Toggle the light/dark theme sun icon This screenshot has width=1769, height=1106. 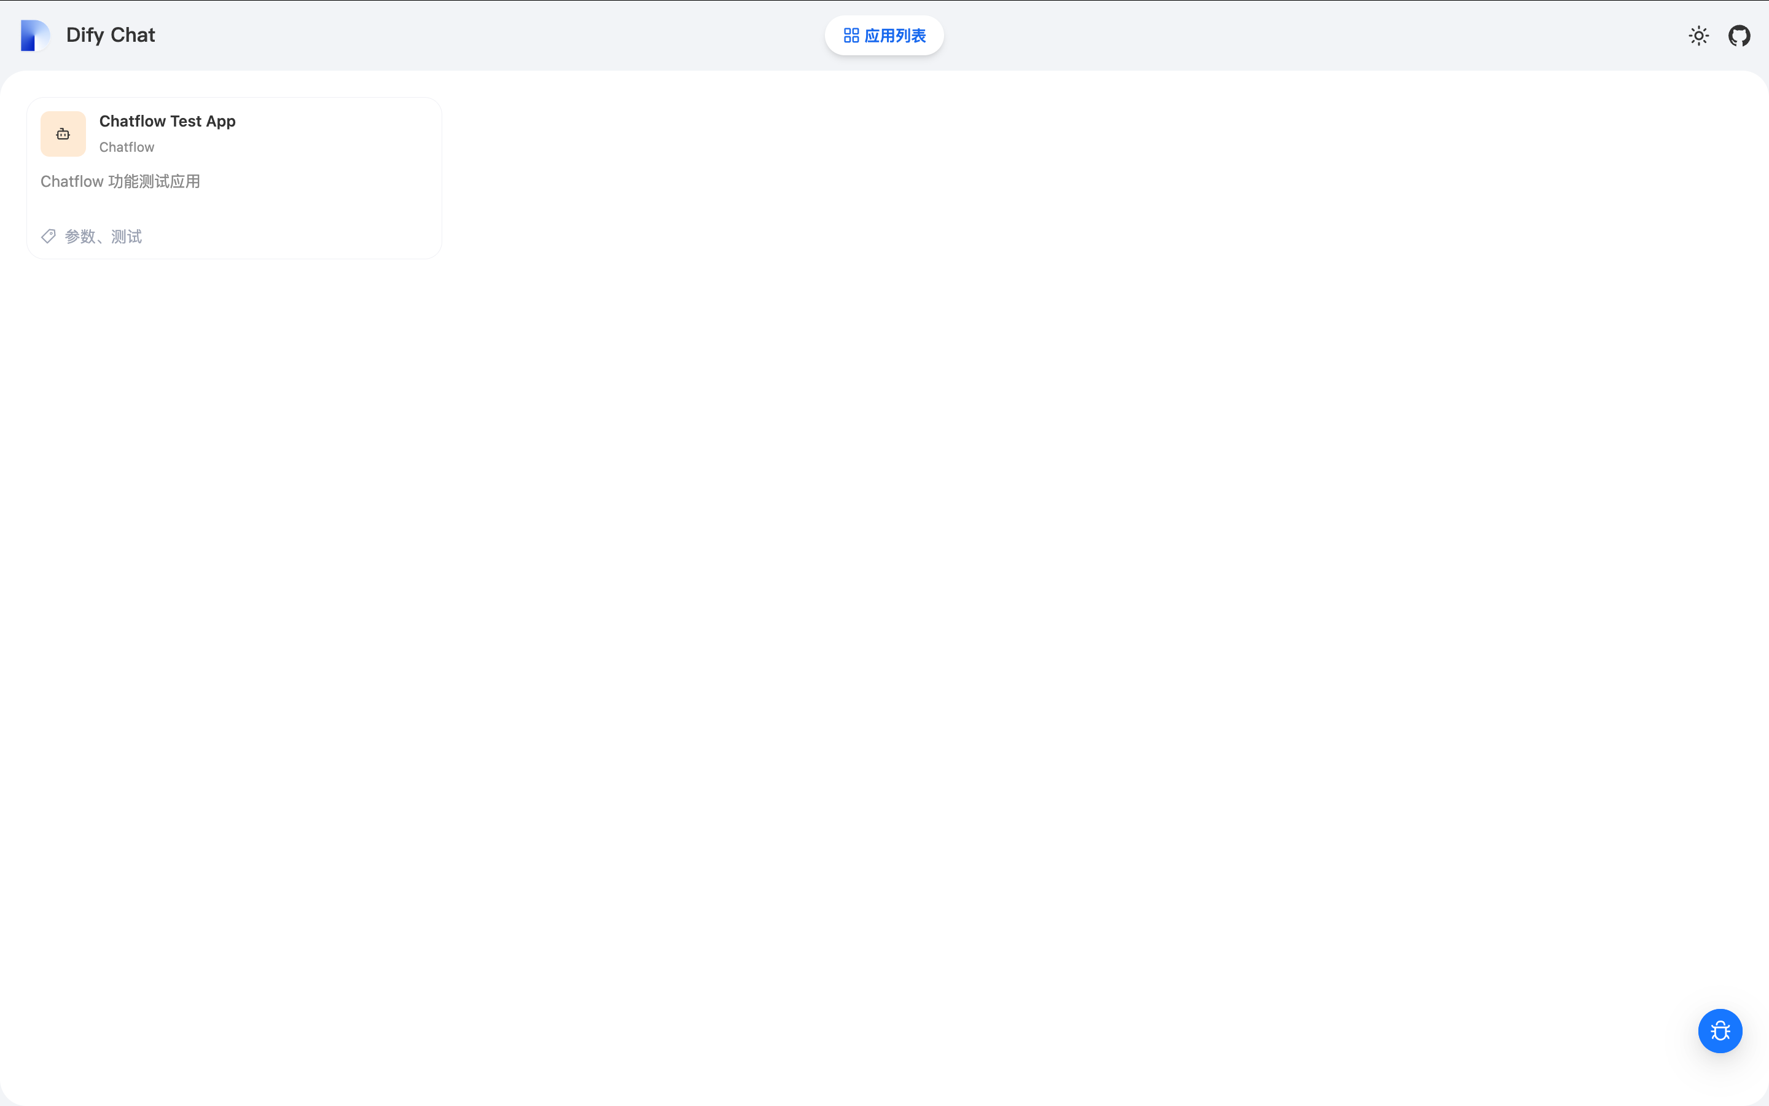1698,36
